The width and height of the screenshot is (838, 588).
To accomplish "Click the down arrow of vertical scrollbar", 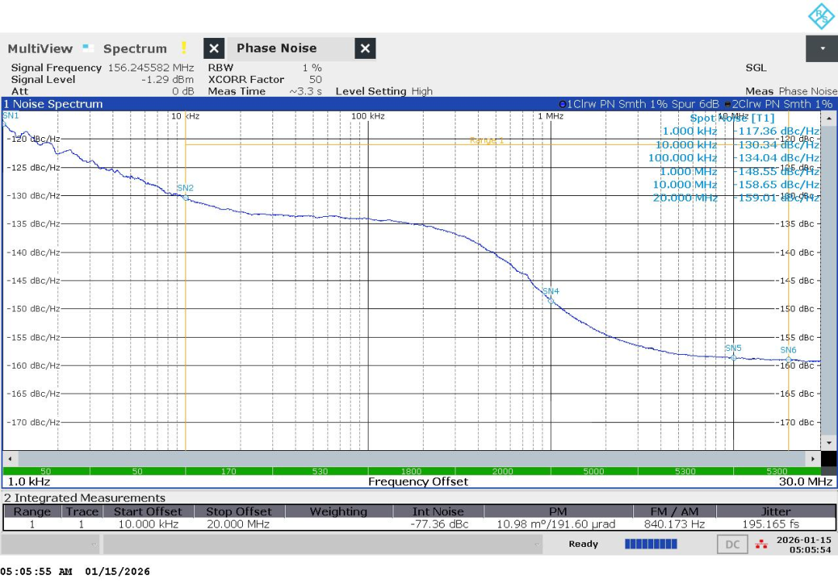I will (829, 443).
